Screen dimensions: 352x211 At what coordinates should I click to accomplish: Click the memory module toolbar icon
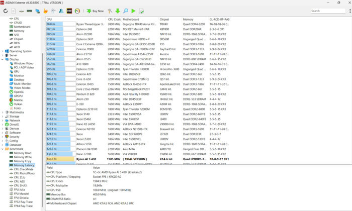pos(29,11)
